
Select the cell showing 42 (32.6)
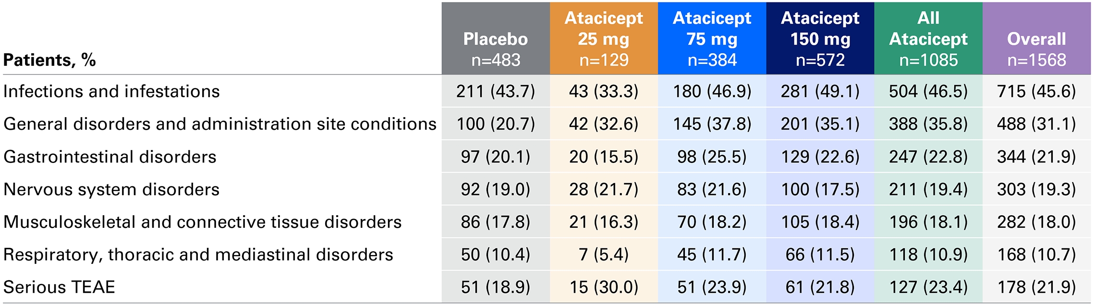(x=604, y=124)
